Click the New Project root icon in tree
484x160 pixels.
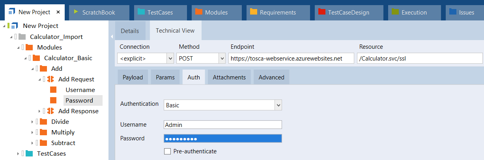(15, 26)
